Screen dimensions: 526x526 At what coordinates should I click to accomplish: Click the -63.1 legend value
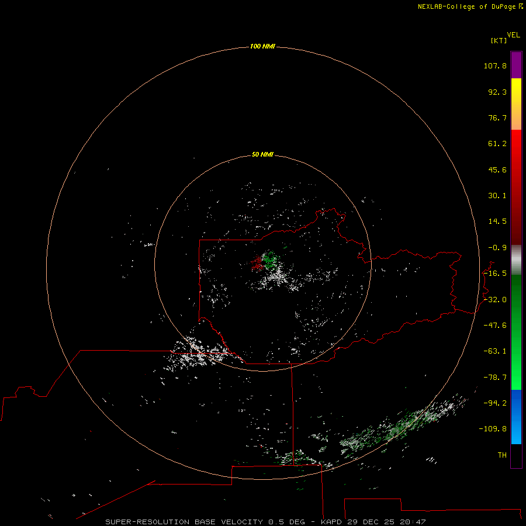pos(495,351)
